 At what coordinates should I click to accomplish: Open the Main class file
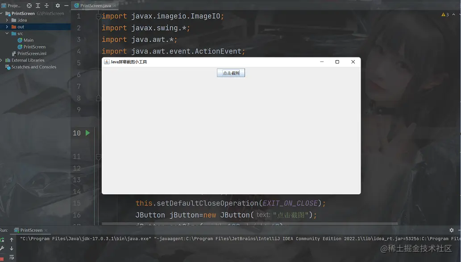coord(25,40)
